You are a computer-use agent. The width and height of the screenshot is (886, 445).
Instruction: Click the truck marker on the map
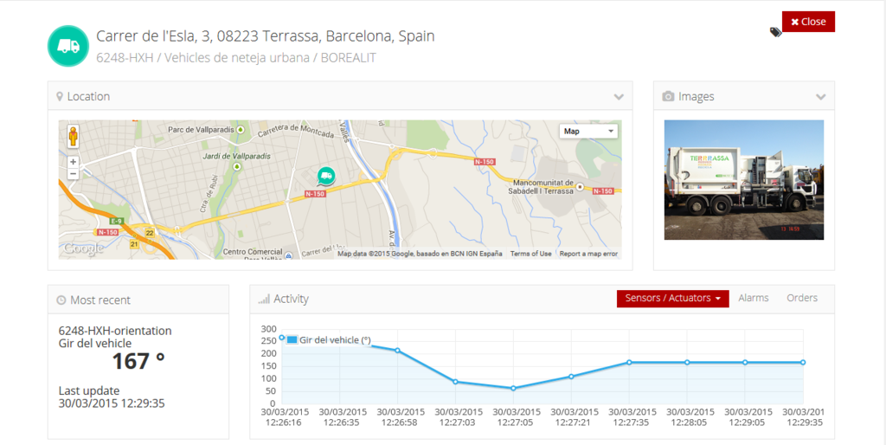[325, 177]
